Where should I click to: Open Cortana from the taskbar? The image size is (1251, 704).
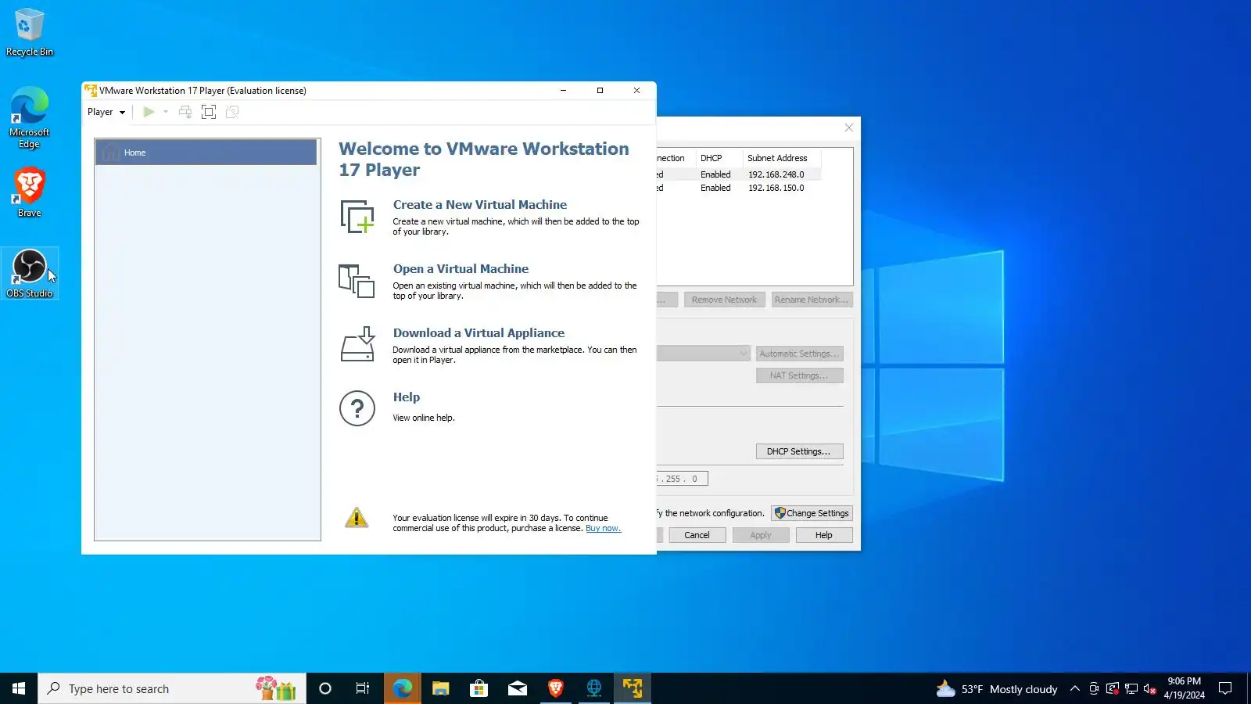pyautogui.click(x=325, y=688)
